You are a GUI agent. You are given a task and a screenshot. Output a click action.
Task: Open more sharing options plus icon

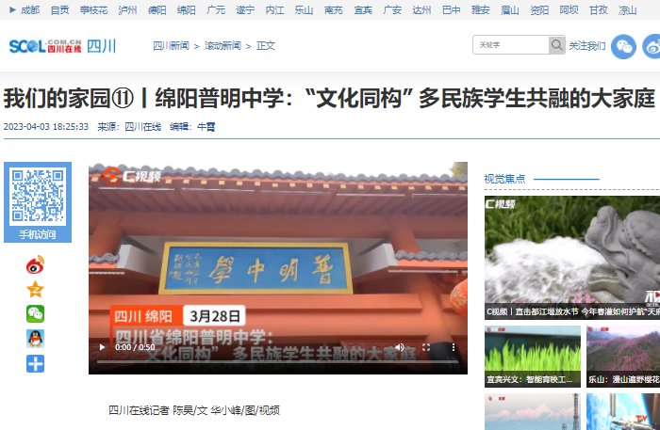click(x=35, y=363)
